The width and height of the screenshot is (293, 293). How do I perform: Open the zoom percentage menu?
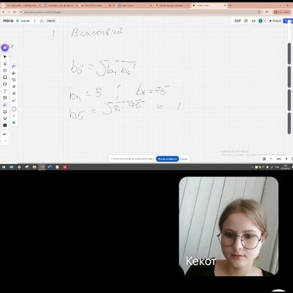pos(278,159)
